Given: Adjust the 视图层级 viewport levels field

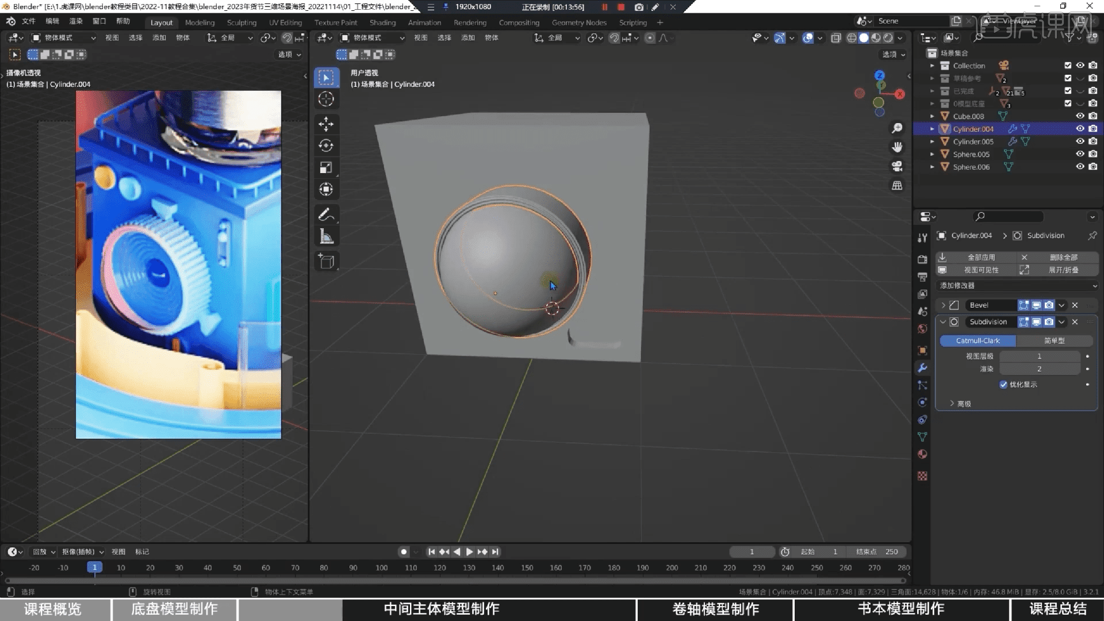Looking at the screenshot, I should coord(1039,356).
